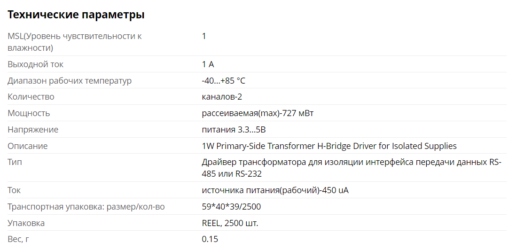This screenshot has width=524, height=250.
Task: Select the "Выходной ток" parameter label
Action: tap(35, 64)
